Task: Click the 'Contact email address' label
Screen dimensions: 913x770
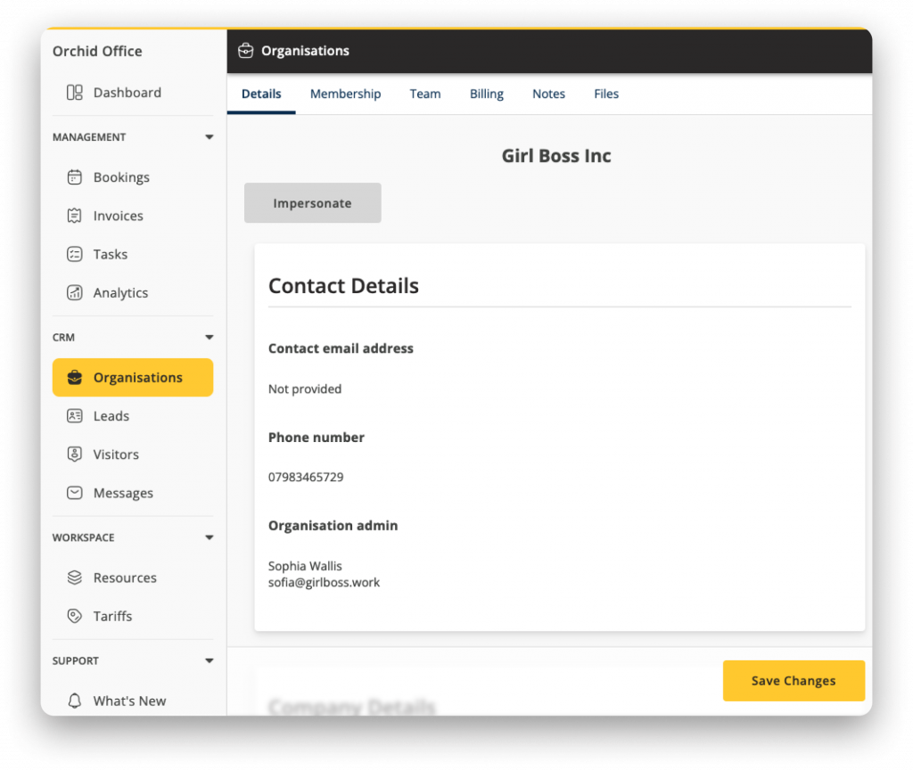Action: point(341,348)
